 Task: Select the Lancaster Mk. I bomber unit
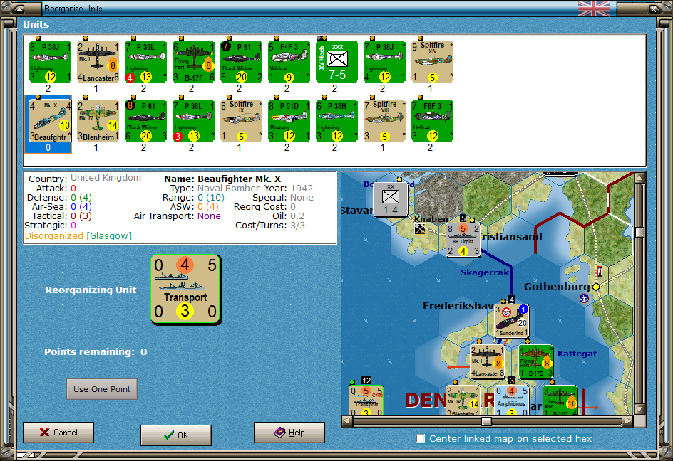(x=98, y=61)
